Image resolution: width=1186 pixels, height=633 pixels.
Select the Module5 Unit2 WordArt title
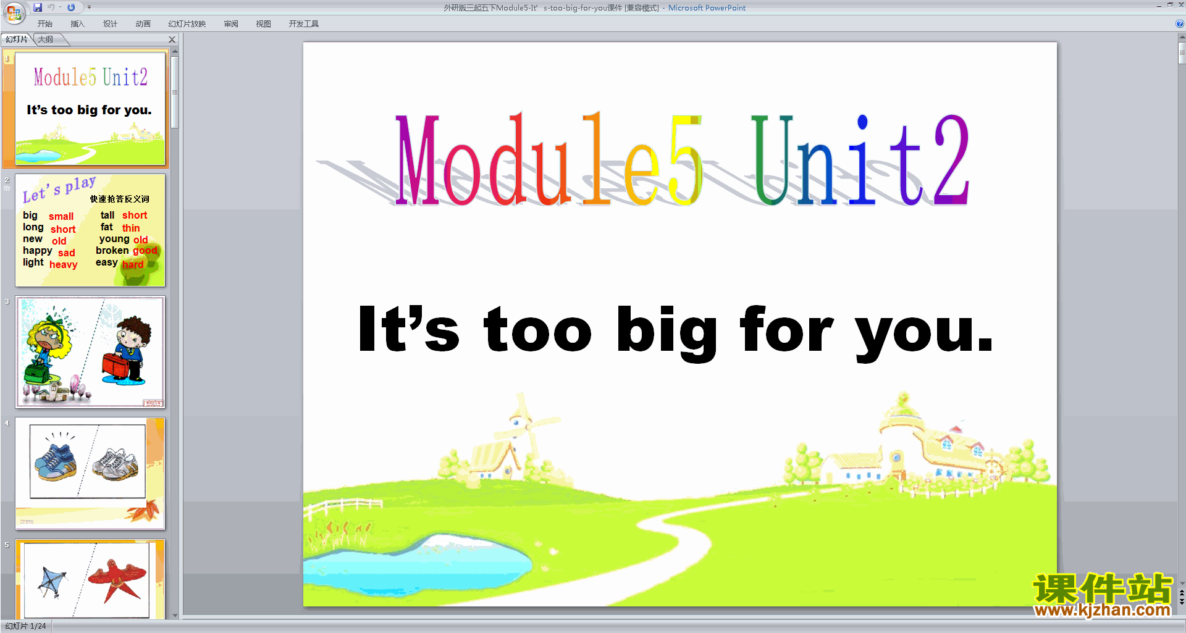pyautogui.click(x=681, y=159)
